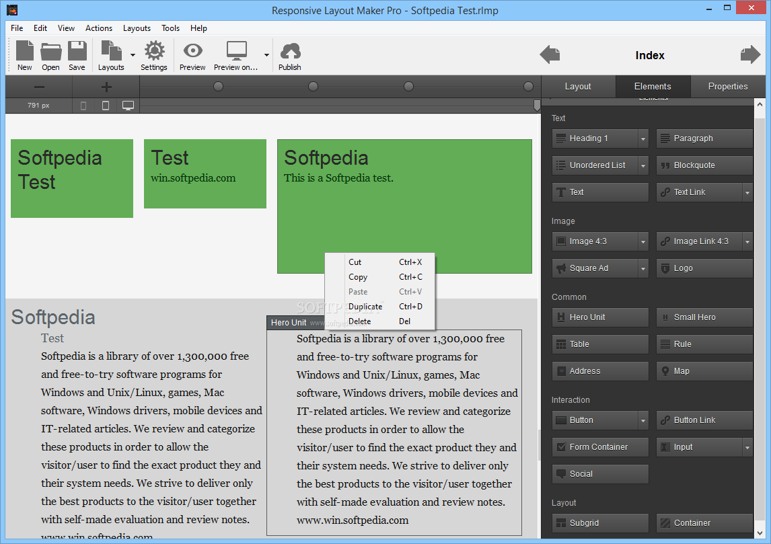This screenshot has height=544, width=771.
Task: Add a Blockquote element
Action: point(704,165)
